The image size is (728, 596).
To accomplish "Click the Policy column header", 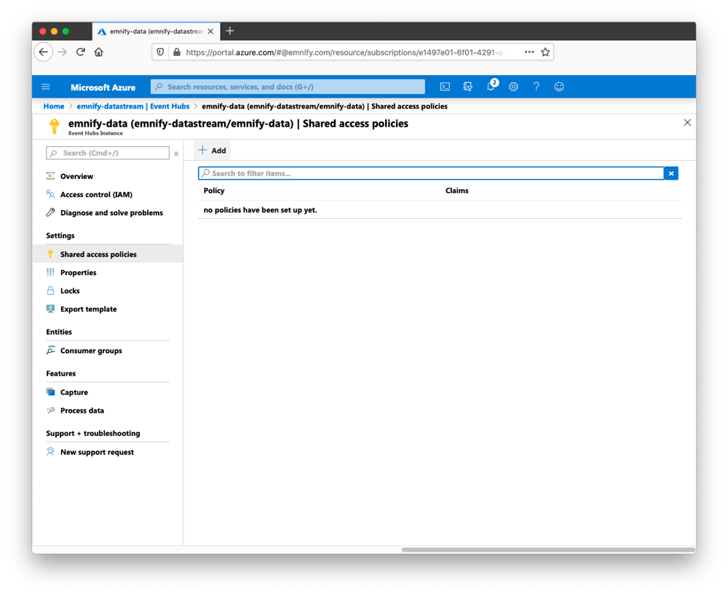I will [214, 191].
